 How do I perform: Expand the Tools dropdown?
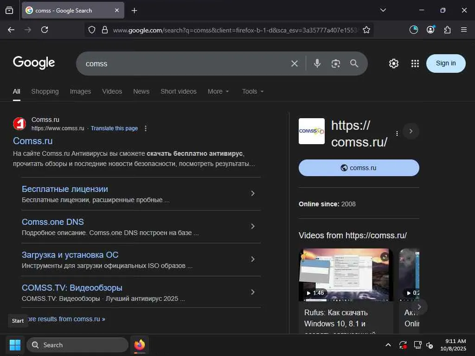(x=253, y=91)
